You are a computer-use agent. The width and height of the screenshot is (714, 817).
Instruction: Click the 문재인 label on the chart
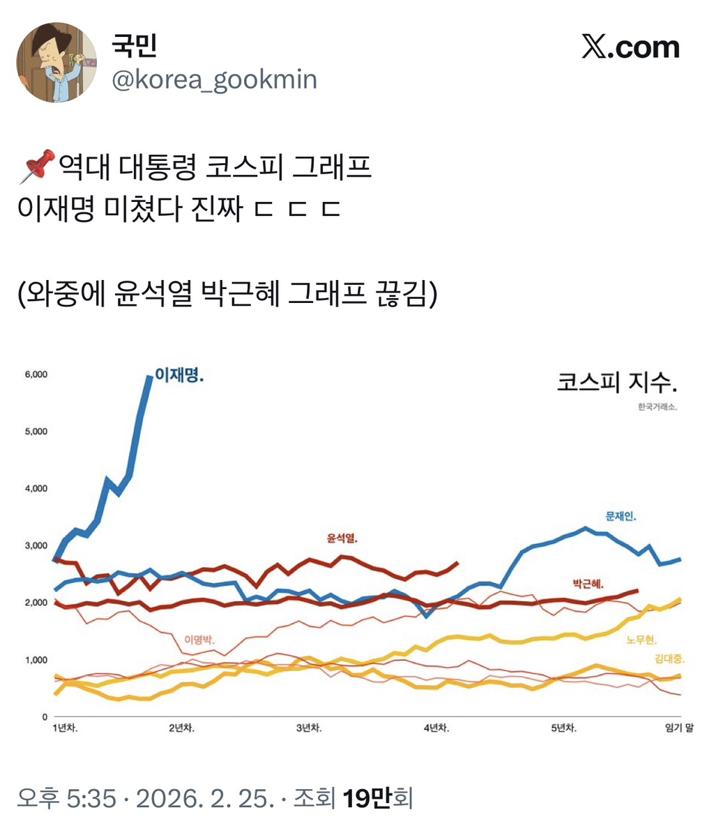(622, 516)
